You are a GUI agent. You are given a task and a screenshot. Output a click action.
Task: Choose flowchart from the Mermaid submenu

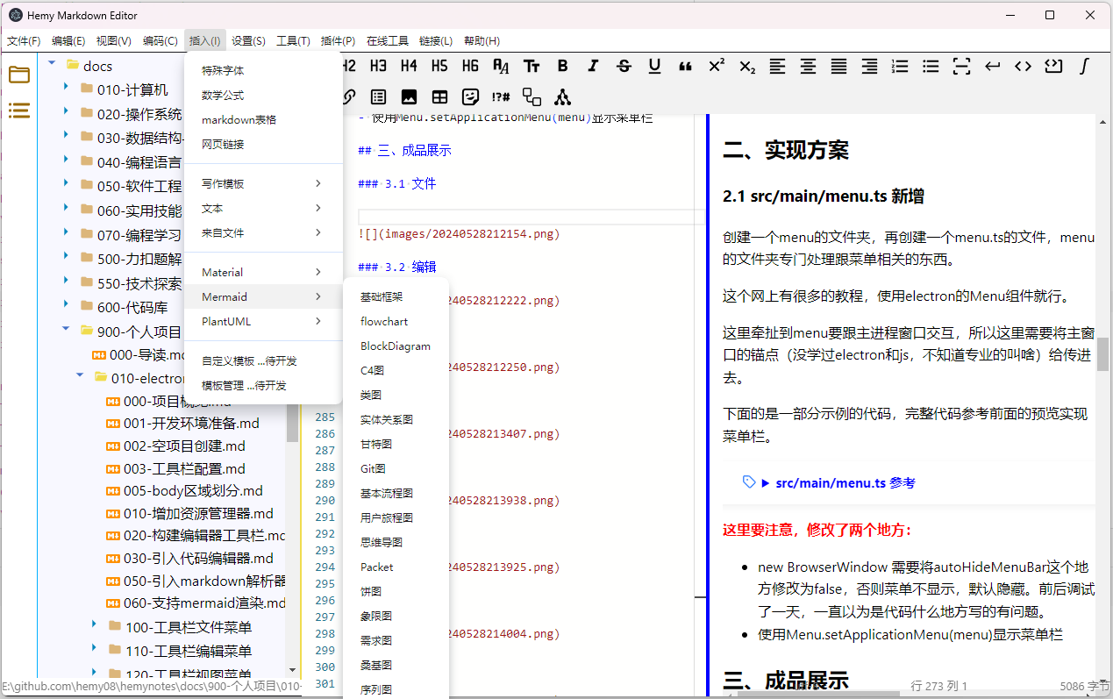[x=384, y=322]
